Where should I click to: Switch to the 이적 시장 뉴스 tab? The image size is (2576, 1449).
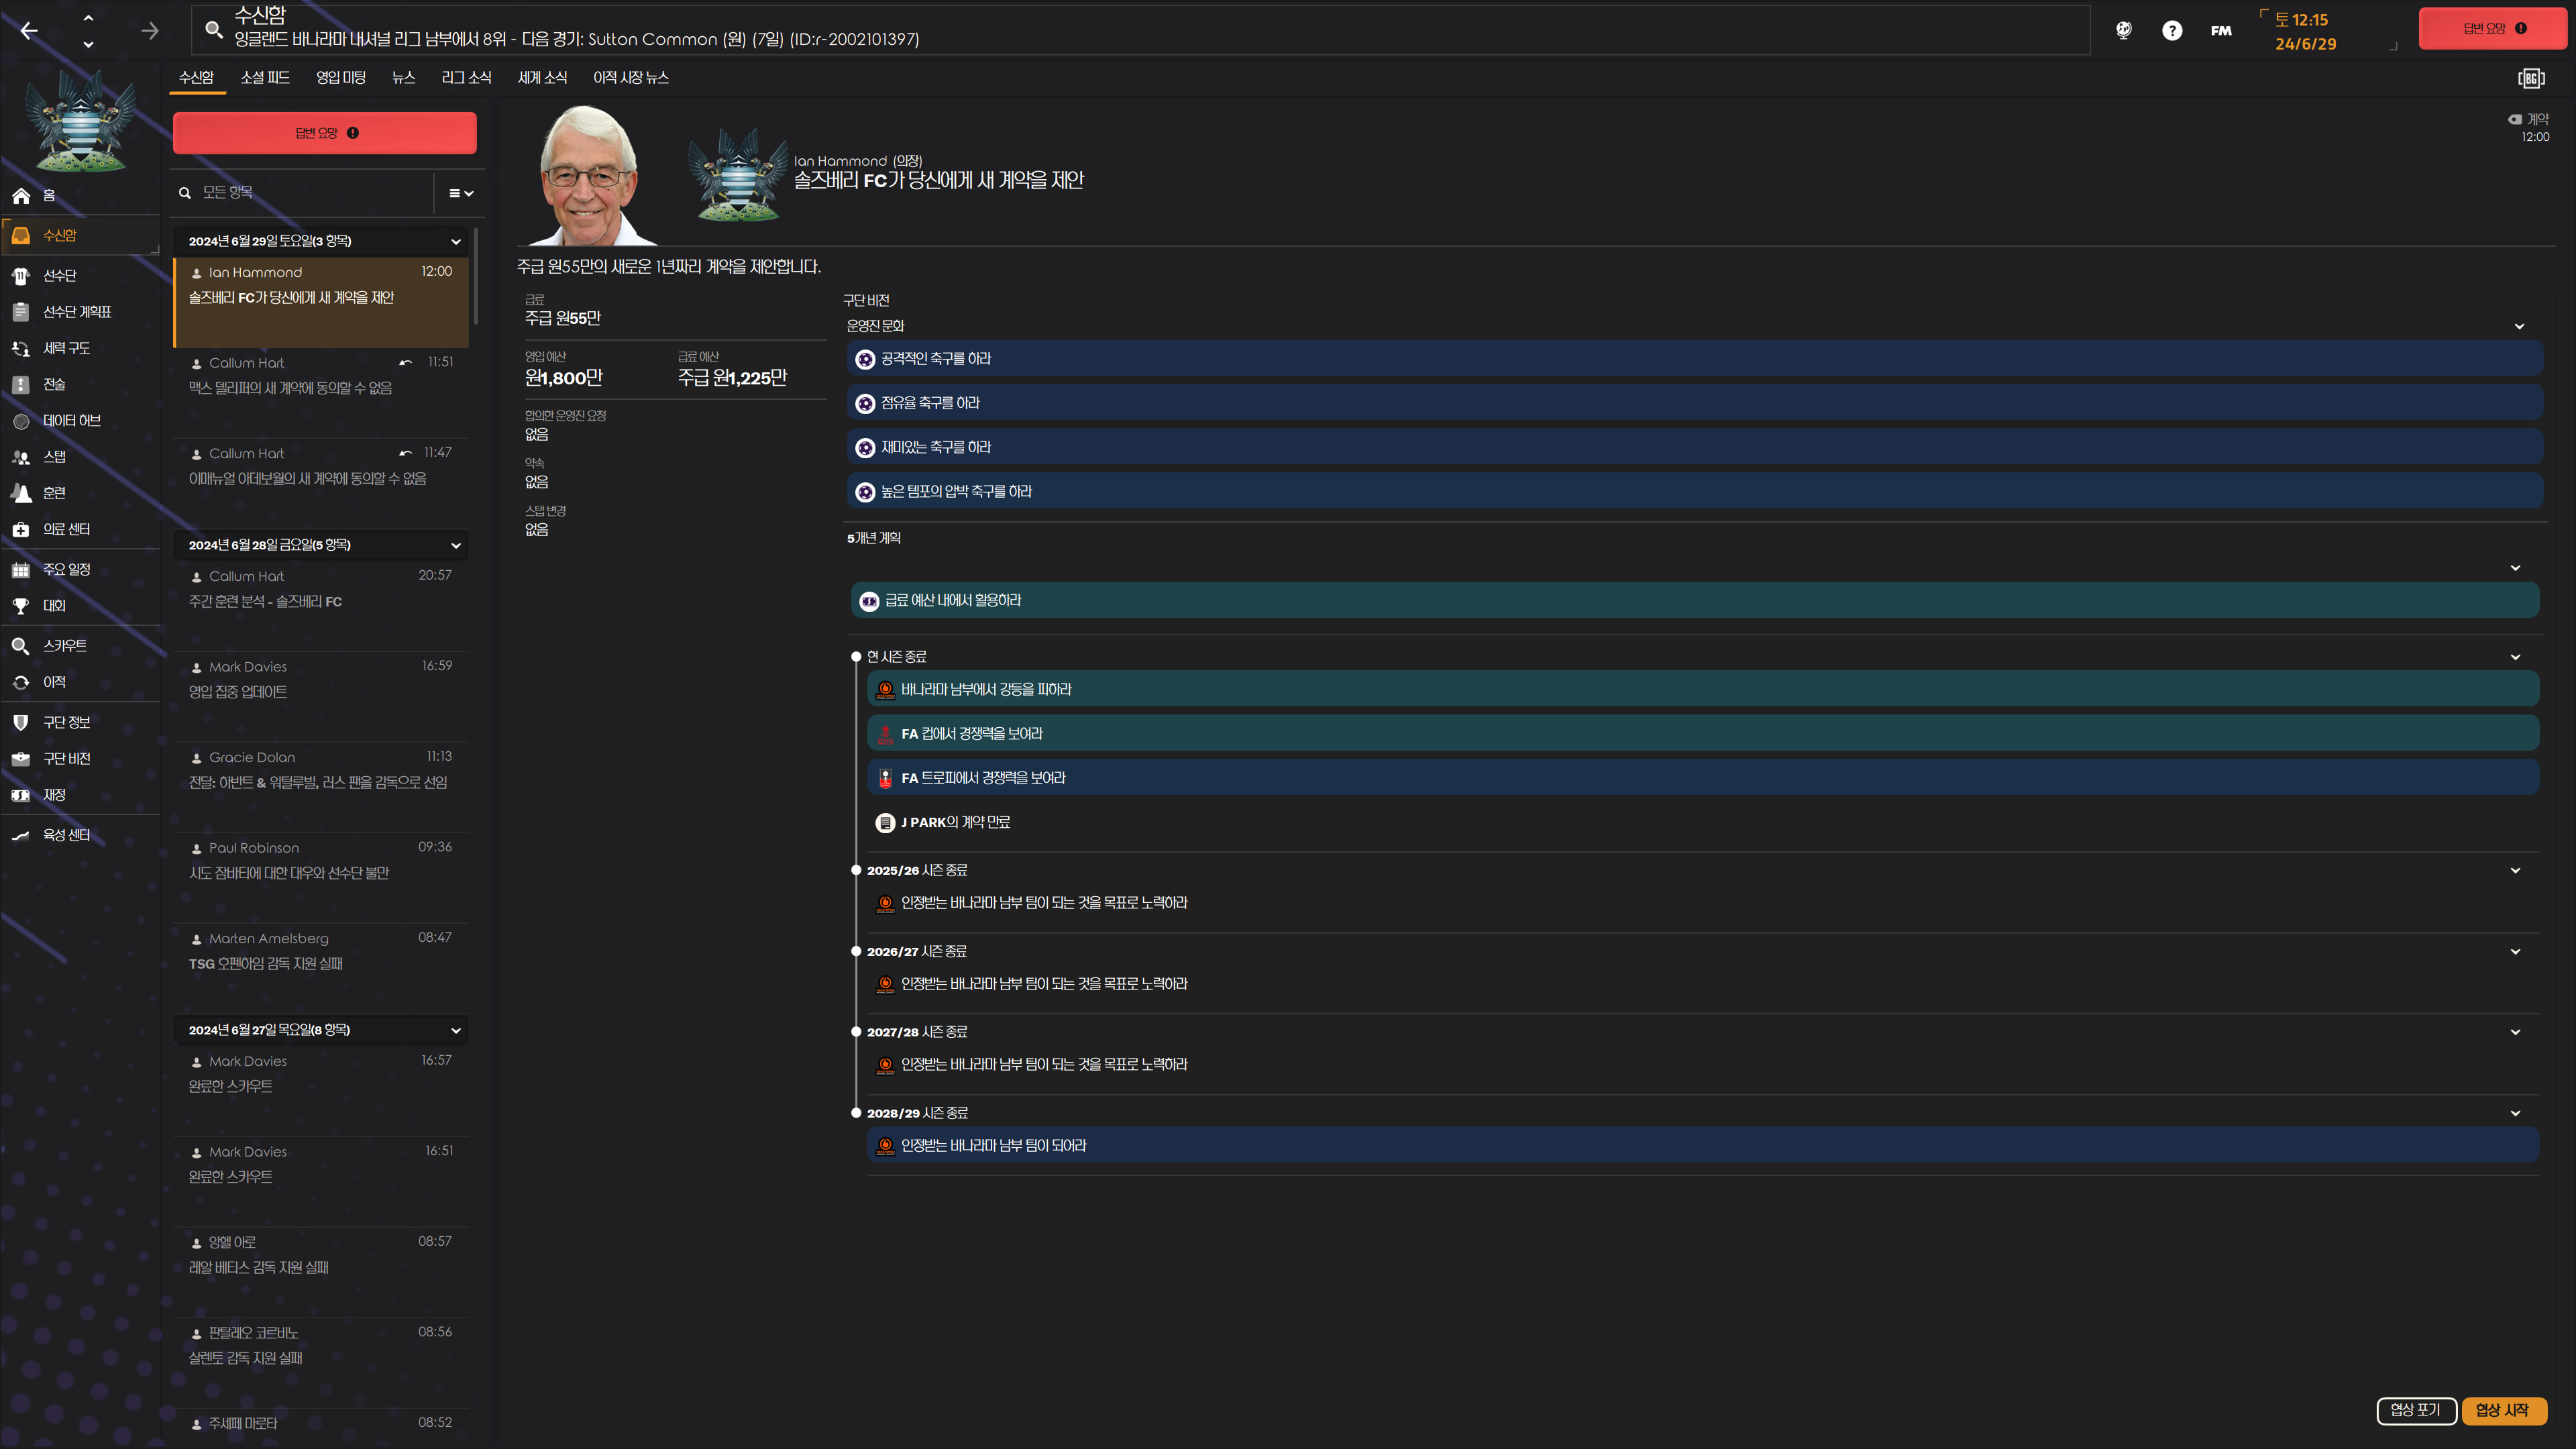point(630,78)
